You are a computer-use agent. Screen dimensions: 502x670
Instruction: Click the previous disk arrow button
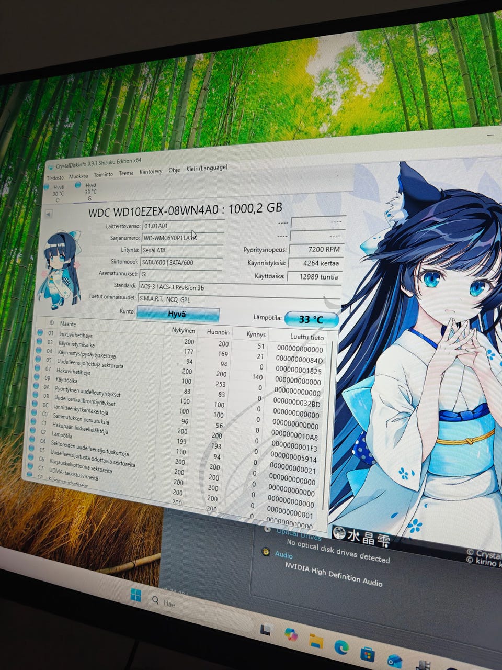[49, 214]
